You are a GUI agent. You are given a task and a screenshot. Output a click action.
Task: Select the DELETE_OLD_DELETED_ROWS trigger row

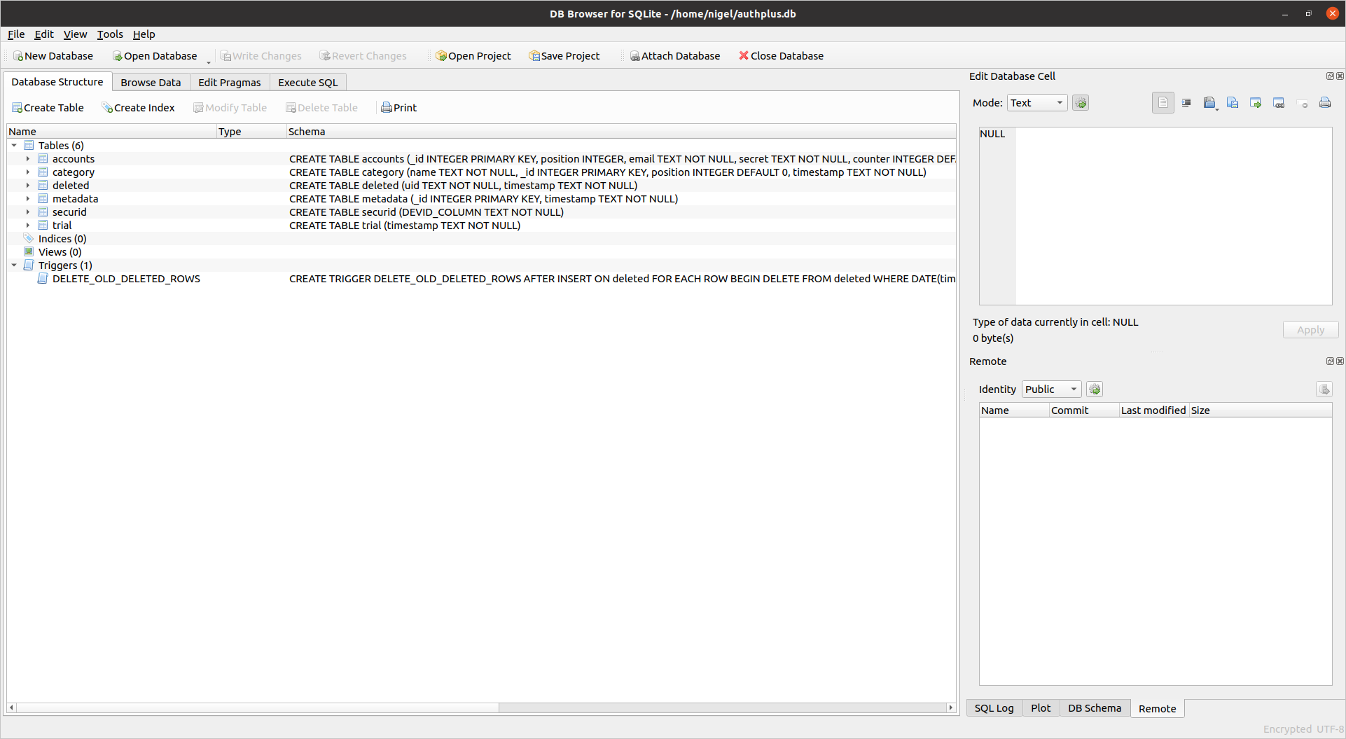(x=482, y=279)
